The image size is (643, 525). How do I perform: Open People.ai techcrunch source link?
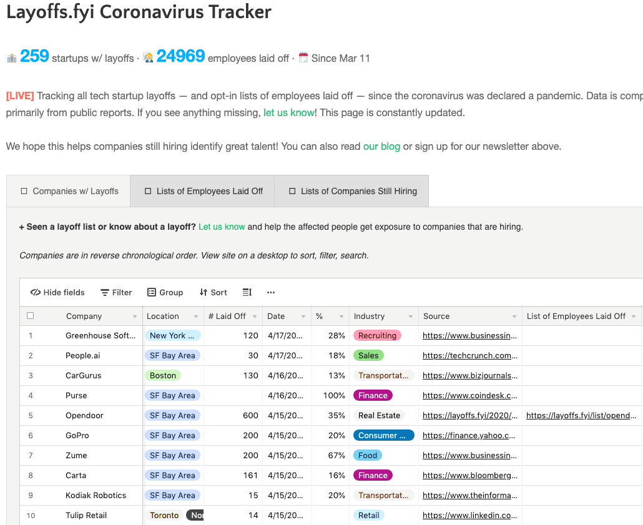470,356
